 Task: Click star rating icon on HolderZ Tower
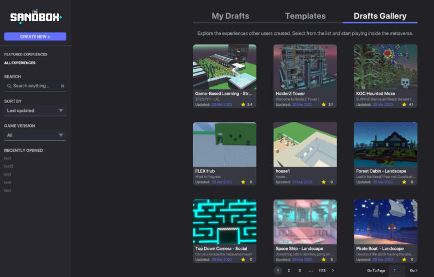click(323, 104)
